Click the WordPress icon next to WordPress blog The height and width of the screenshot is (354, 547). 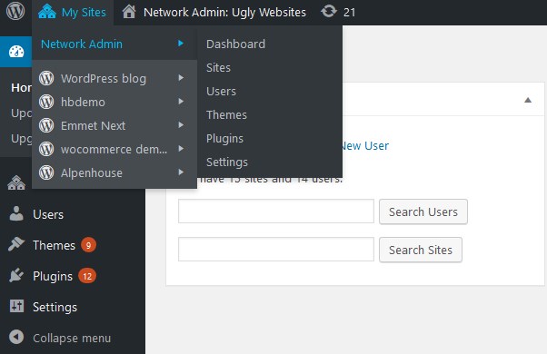[46, 78]
